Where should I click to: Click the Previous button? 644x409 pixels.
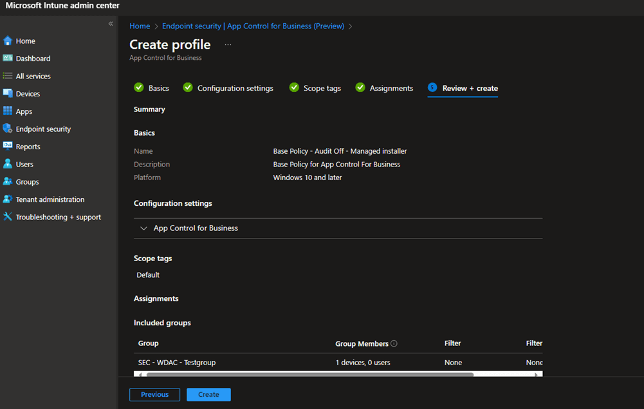155,394
